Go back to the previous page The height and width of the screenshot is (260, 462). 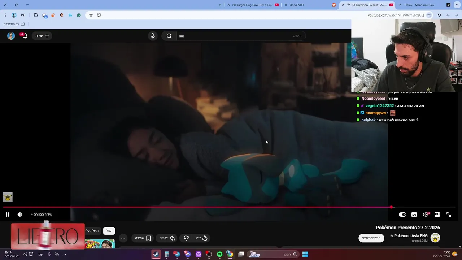click(457, 15)
